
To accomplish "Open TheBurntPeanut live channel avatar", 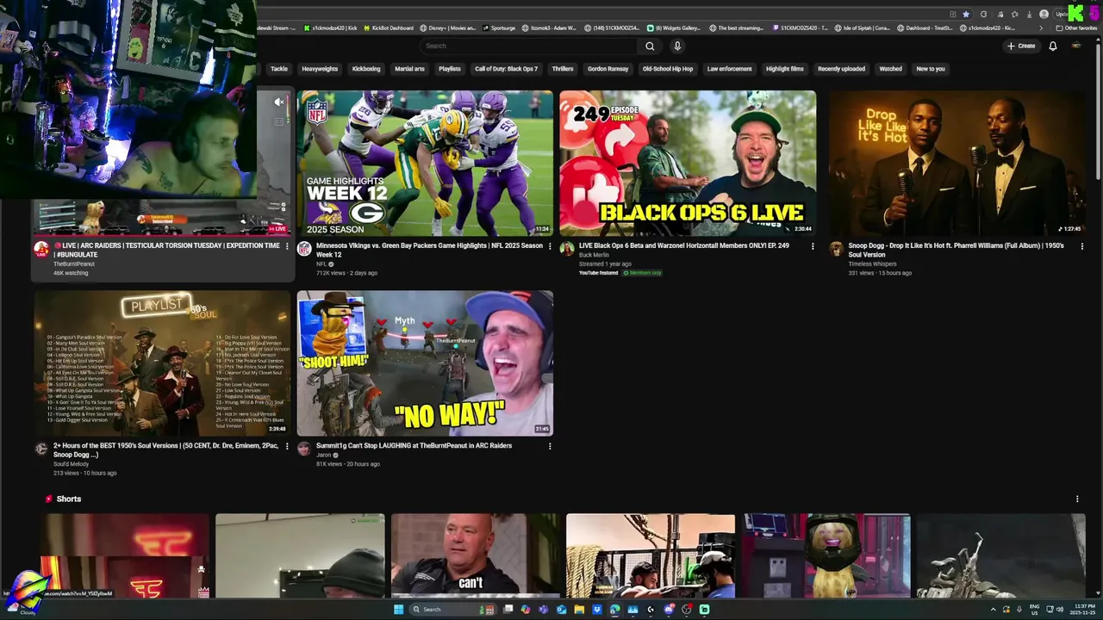I will pyautogui.click(x=41, y=249).
